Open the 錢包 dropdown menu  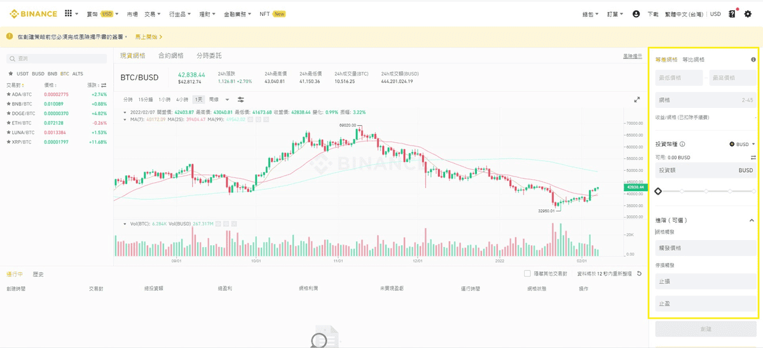pyautogui.click(x=592, y=14)
